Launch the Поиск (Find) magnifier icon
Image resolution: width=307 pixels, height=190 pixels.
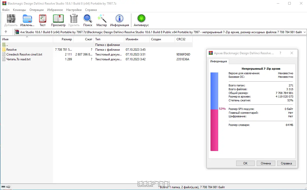(x=88, y=20)
